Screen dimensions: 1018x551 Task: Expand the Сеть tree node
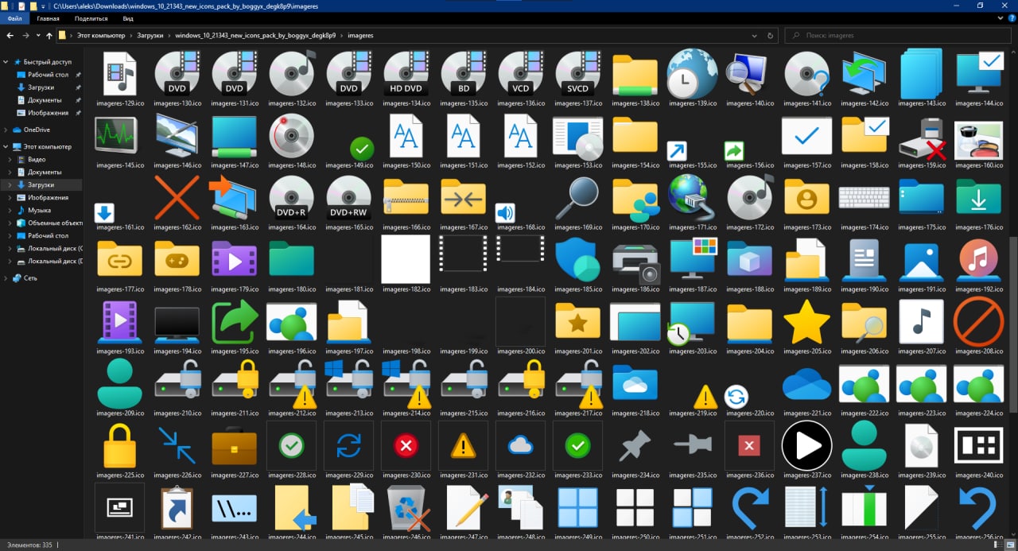pyautogui.click(x=6, y=278)
